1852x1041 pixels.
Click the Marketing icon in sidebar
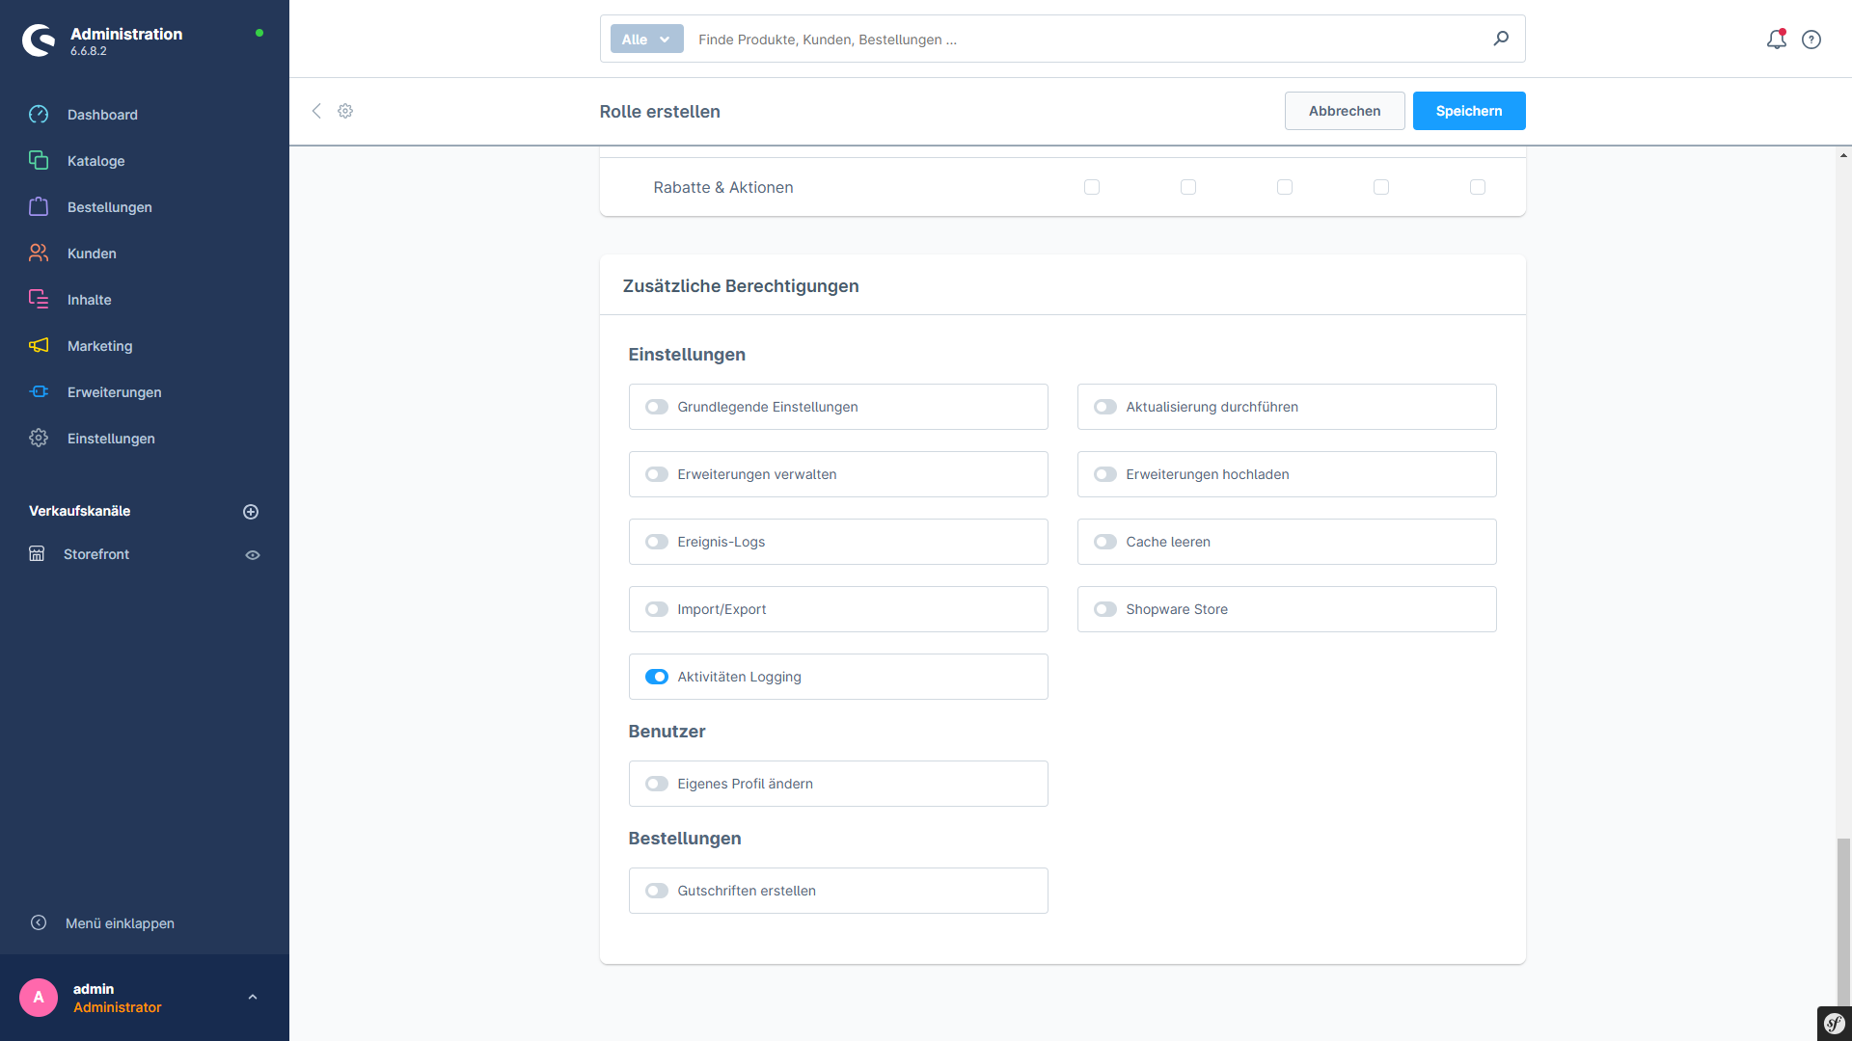point(39,344)
